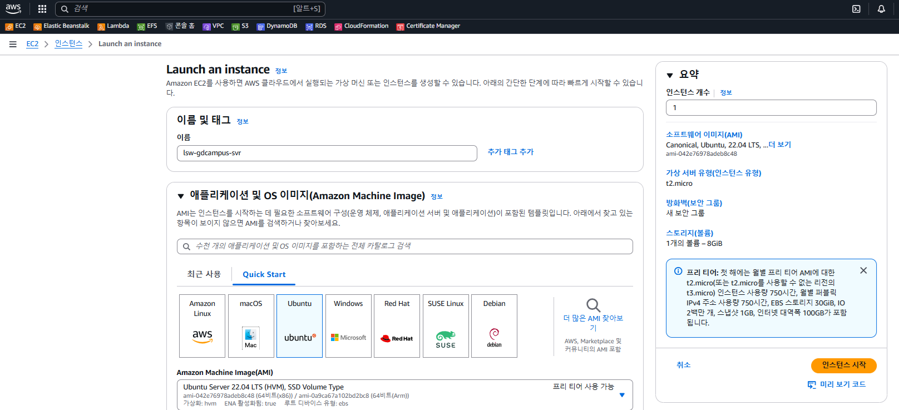
Task: Go to EC2 breadcrumb link
Action: 33,44
